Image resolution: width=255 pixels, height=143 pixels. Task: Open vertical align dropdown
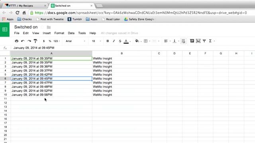[x=176, y=41]
